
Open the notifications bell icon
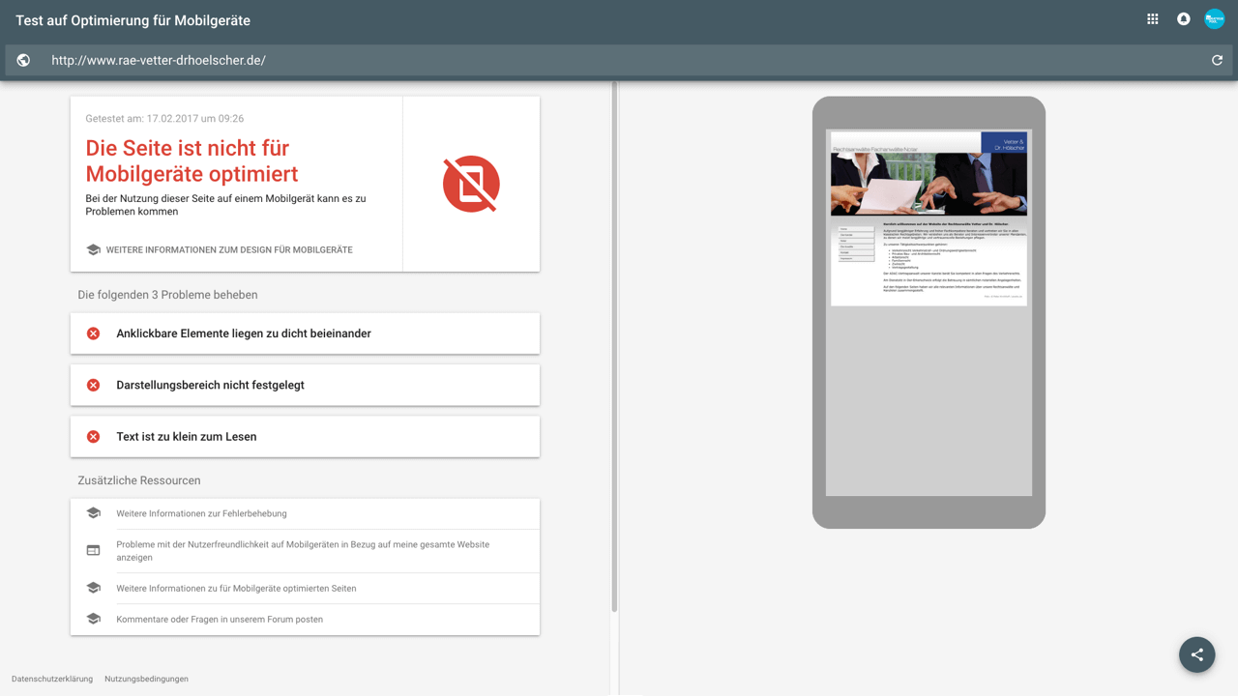pos(1183,19)
